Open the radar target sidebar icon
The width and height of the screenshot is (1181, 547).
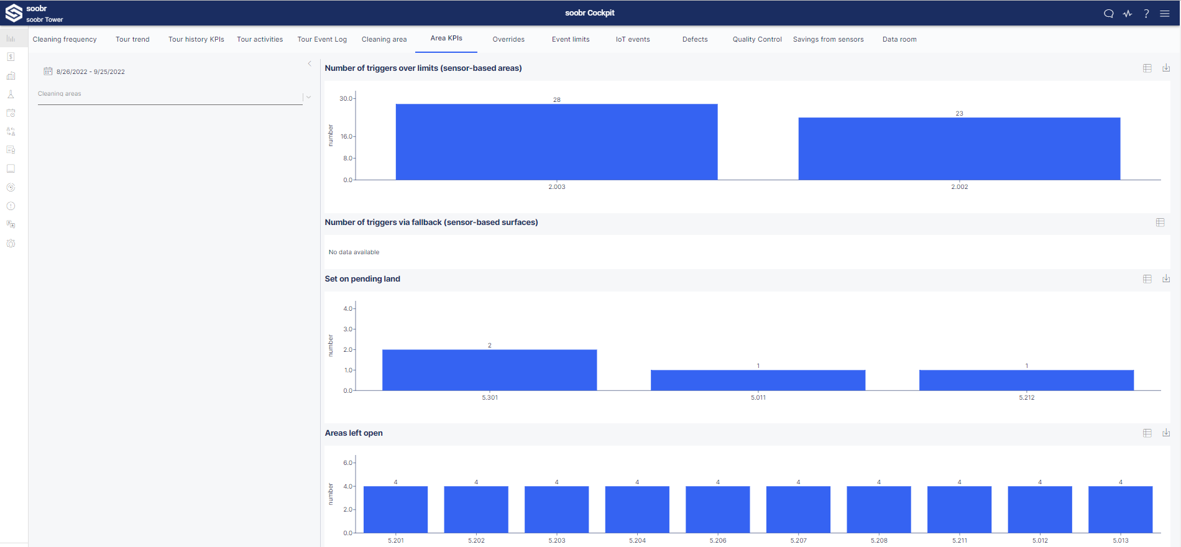11,187
